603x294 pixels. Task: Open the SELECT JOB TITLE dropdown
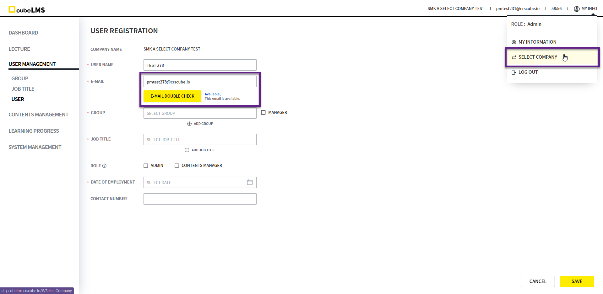point(200,140)
